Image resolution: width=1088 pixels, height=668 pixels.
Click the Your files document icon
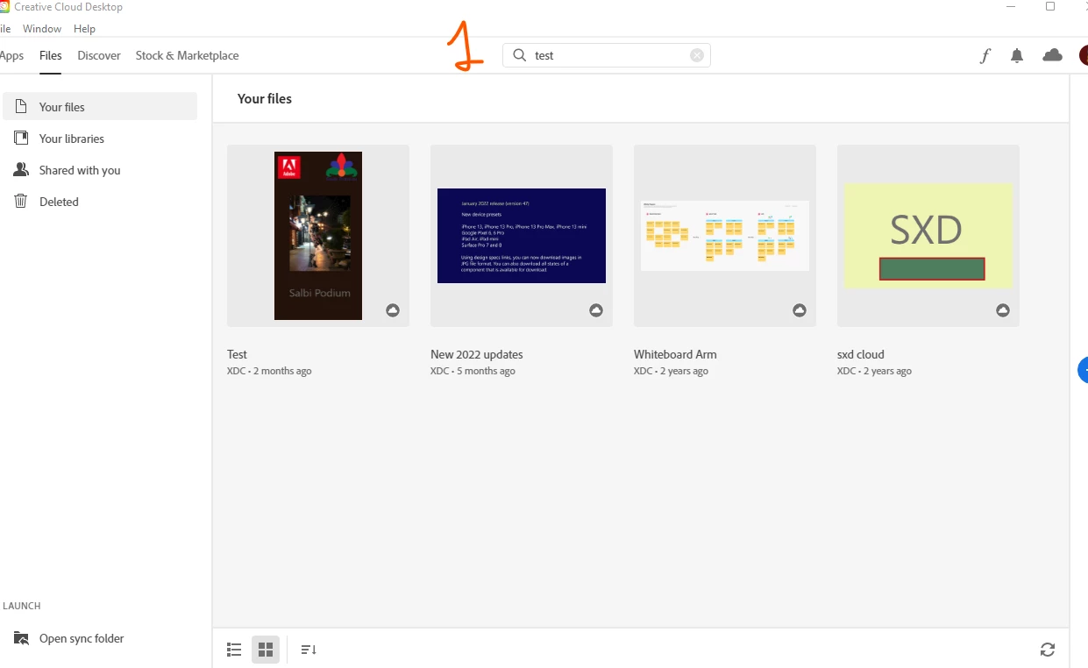[x=21, y=106]
